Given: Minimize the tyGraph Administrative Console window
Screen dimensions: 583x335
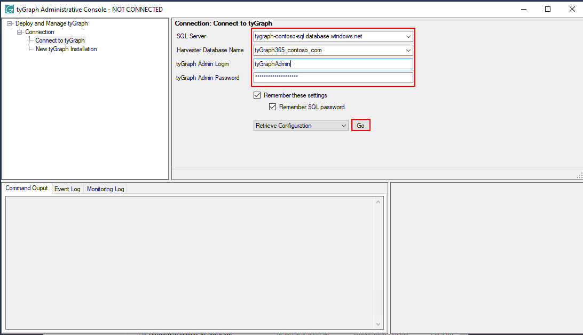Looking at the screenshot, I should pos(524,9).
